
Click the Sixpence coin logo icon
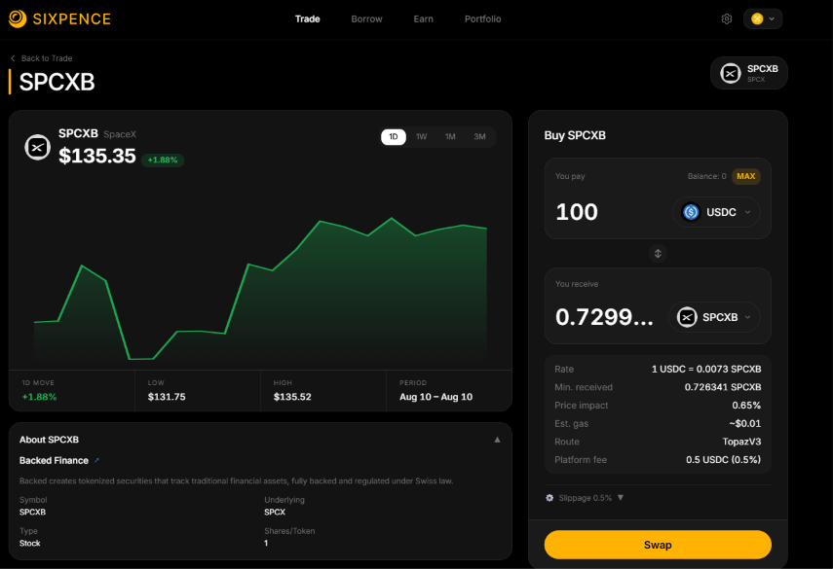click(x=18, y=18)
